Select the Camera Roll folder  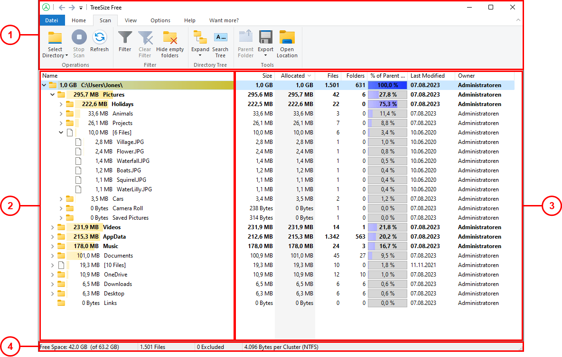[x=128, y=208]
